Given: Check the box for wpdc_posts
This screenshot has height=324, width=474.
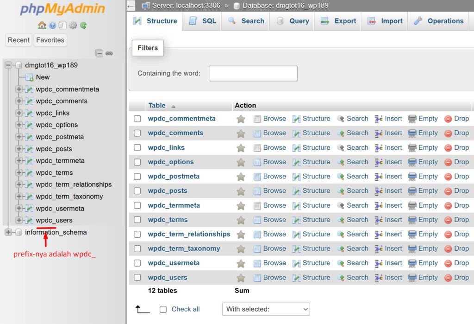Looking at the screenshot, I should (x=137, y=191).
